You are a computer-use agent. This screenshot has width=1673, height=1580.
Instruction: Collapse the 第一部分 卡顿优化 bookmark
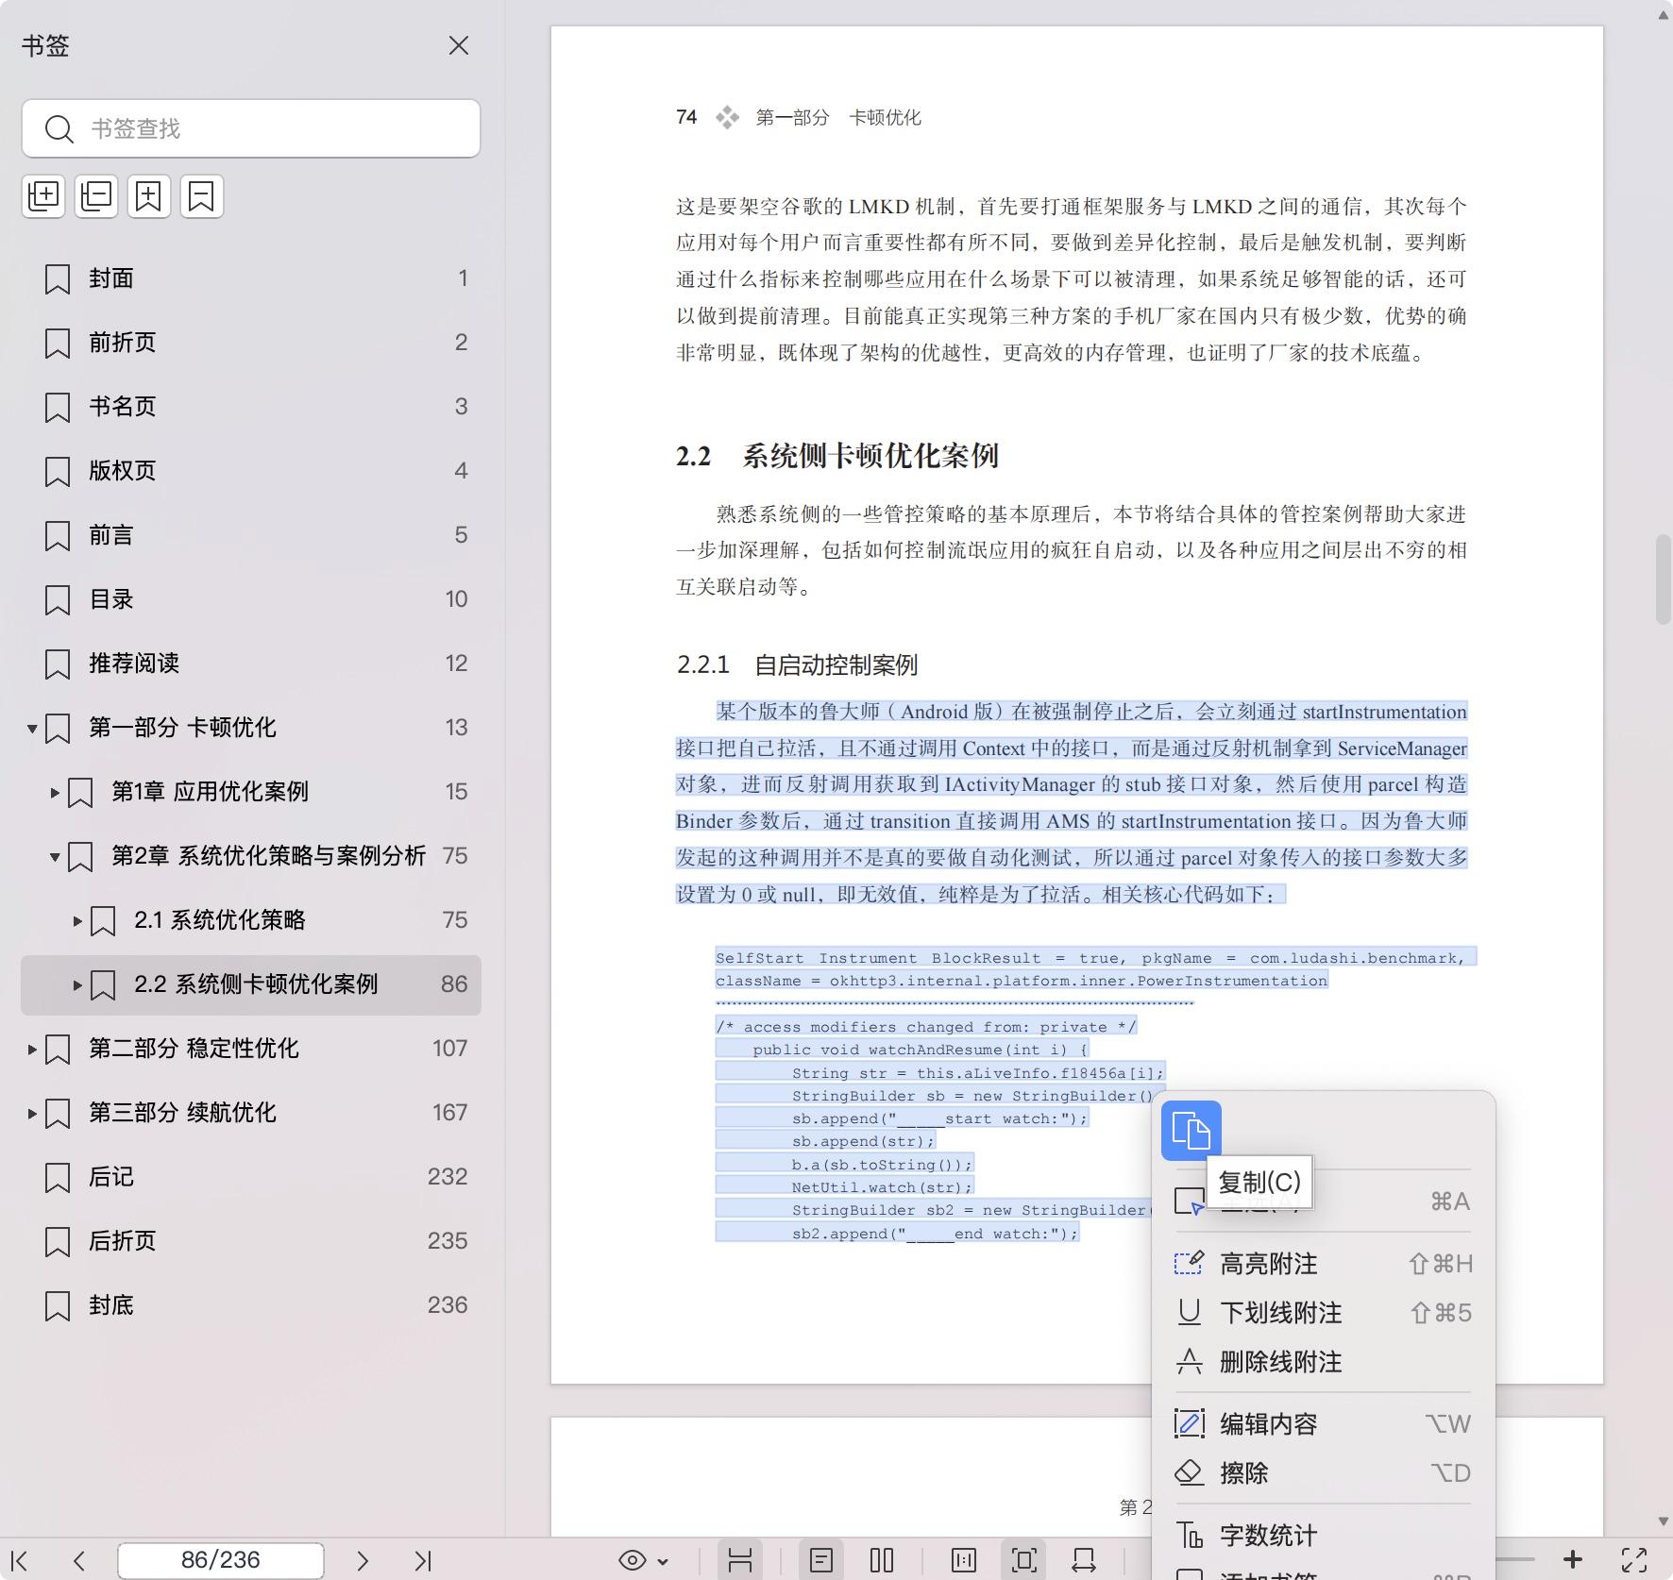(x=32, y=728)
